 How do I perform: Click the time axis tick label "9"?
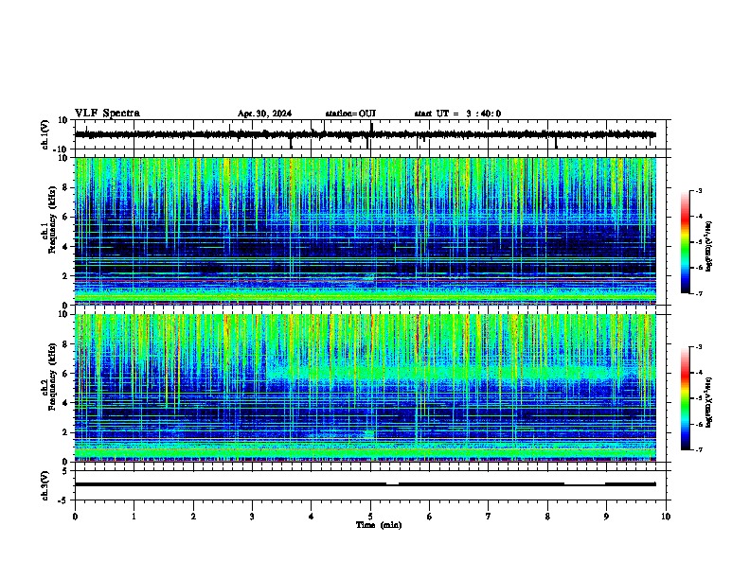[x=606, y=517]
